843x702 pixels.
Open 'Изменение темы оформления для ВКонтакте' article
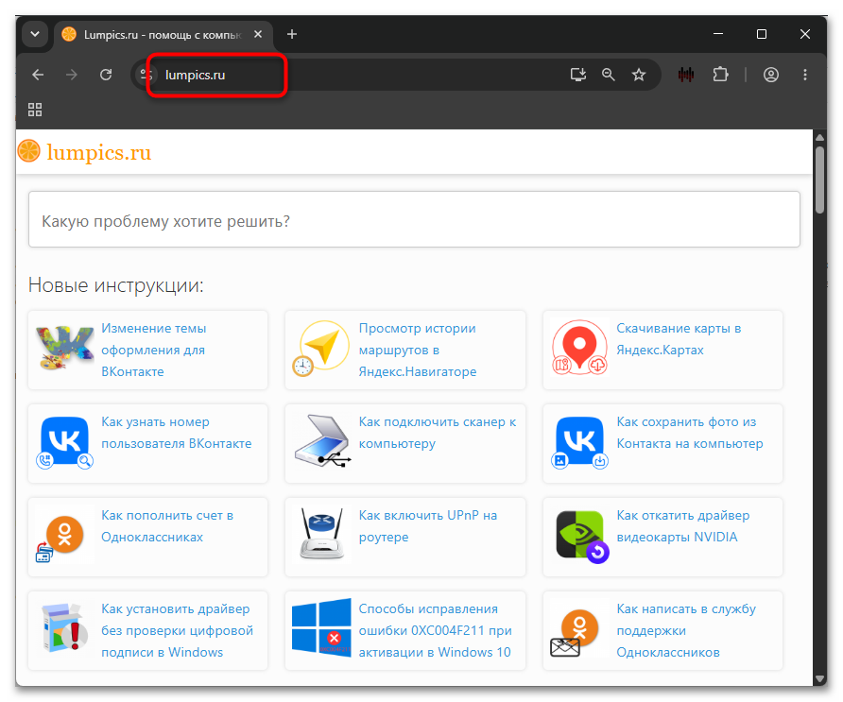[x=154, y=350]
